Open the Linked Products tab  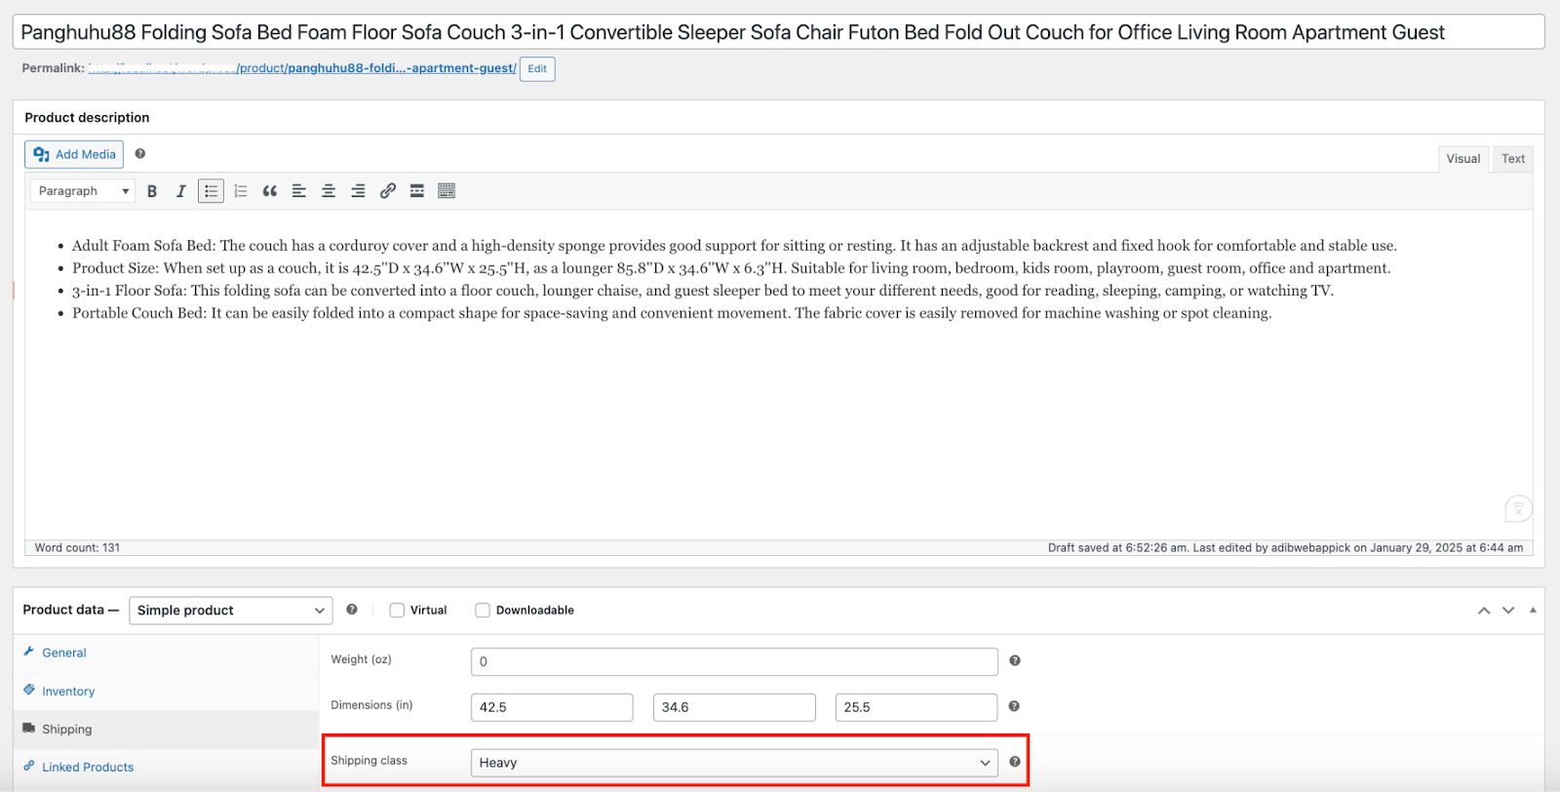88,768
